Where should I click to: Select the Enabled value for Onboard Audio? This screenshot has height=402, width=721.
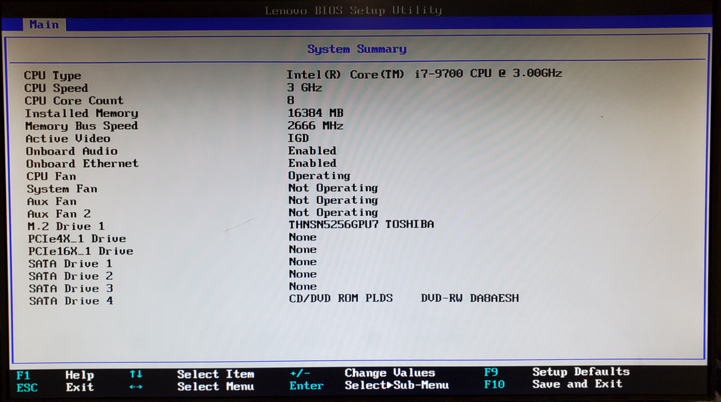click(312, 150)
